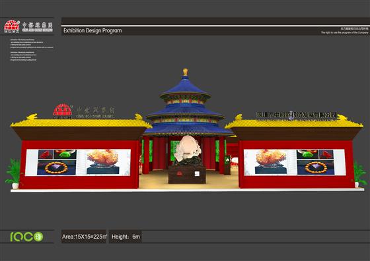370x261 pixels.
Task: Click the small description text block under header logo
Action: coord(32,49)
